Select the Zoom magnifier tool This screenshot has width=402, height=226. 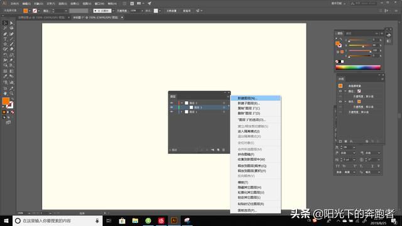click(11, 94)
